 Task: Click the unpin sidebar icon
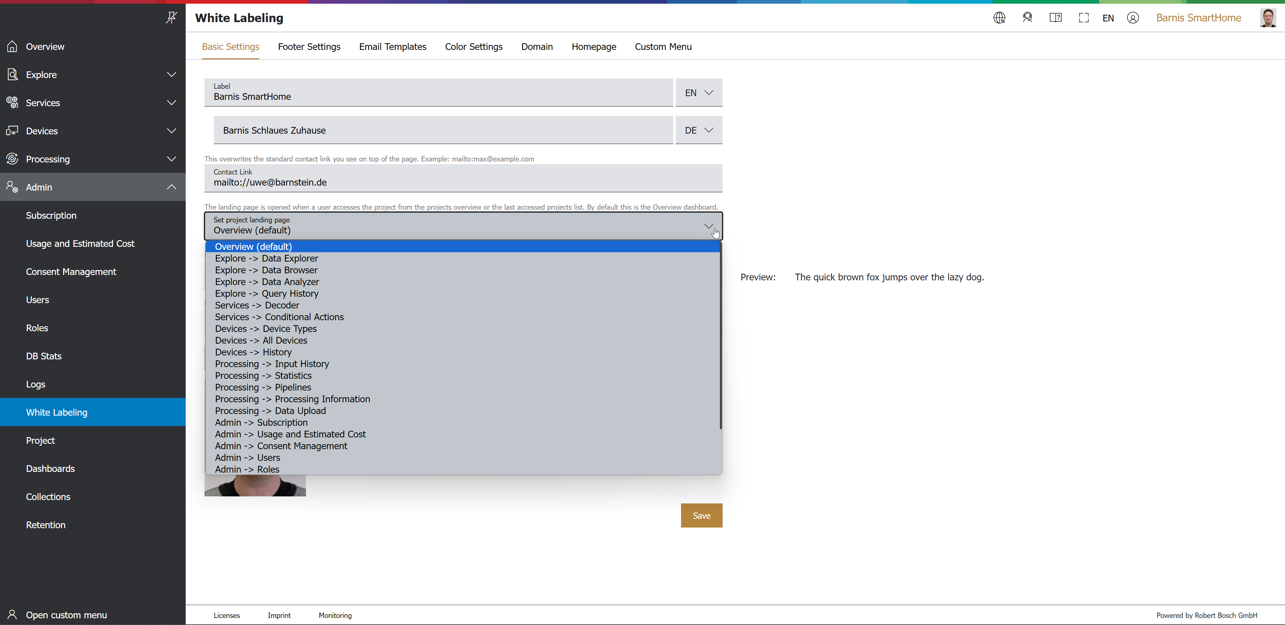pos(171,18)
